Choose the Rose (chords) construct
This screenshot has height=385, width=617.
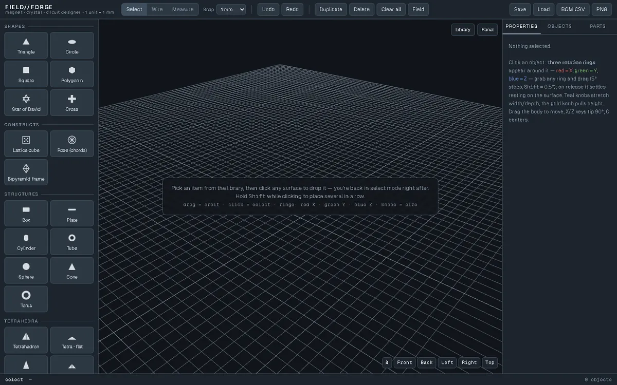pyautogui.click(x=72, y=144)
